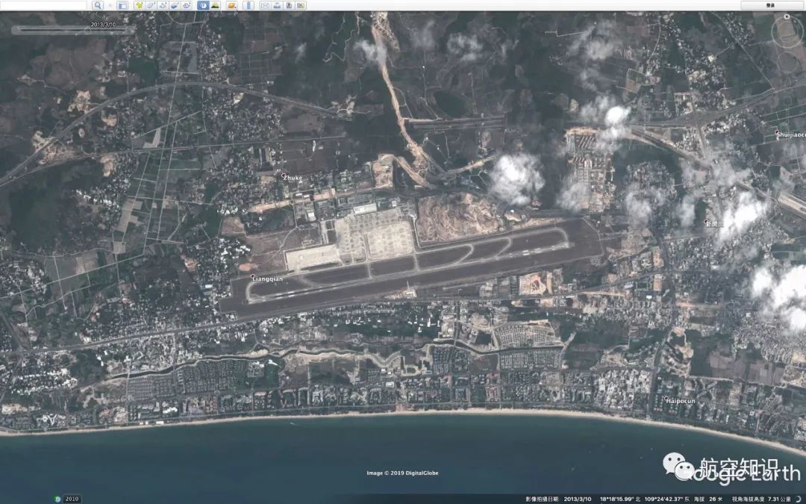Viewport: 806px width, 504px height.
Task: Start recording a tour
Action: point(187,5)
